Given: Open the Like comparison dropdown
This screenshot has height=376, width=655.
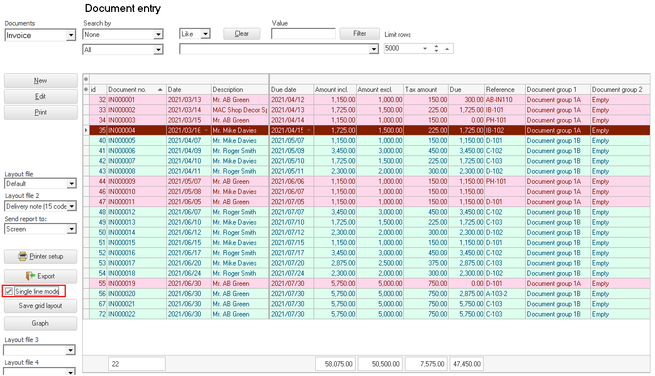Looking at the screenshot, I should coord(205,34).
